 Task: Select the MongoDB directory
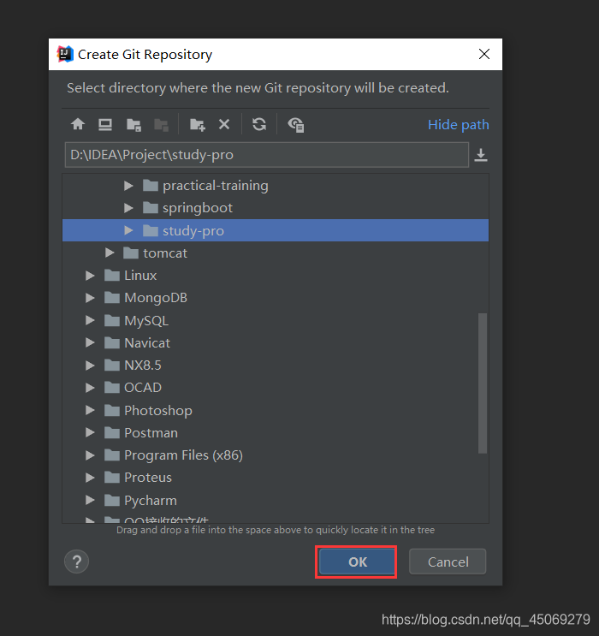pos(156,298)
